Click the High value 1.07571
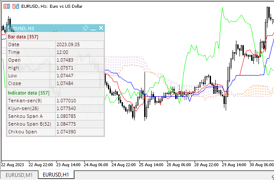The height and width of the screenshot is (180, 274). [65, 68]
